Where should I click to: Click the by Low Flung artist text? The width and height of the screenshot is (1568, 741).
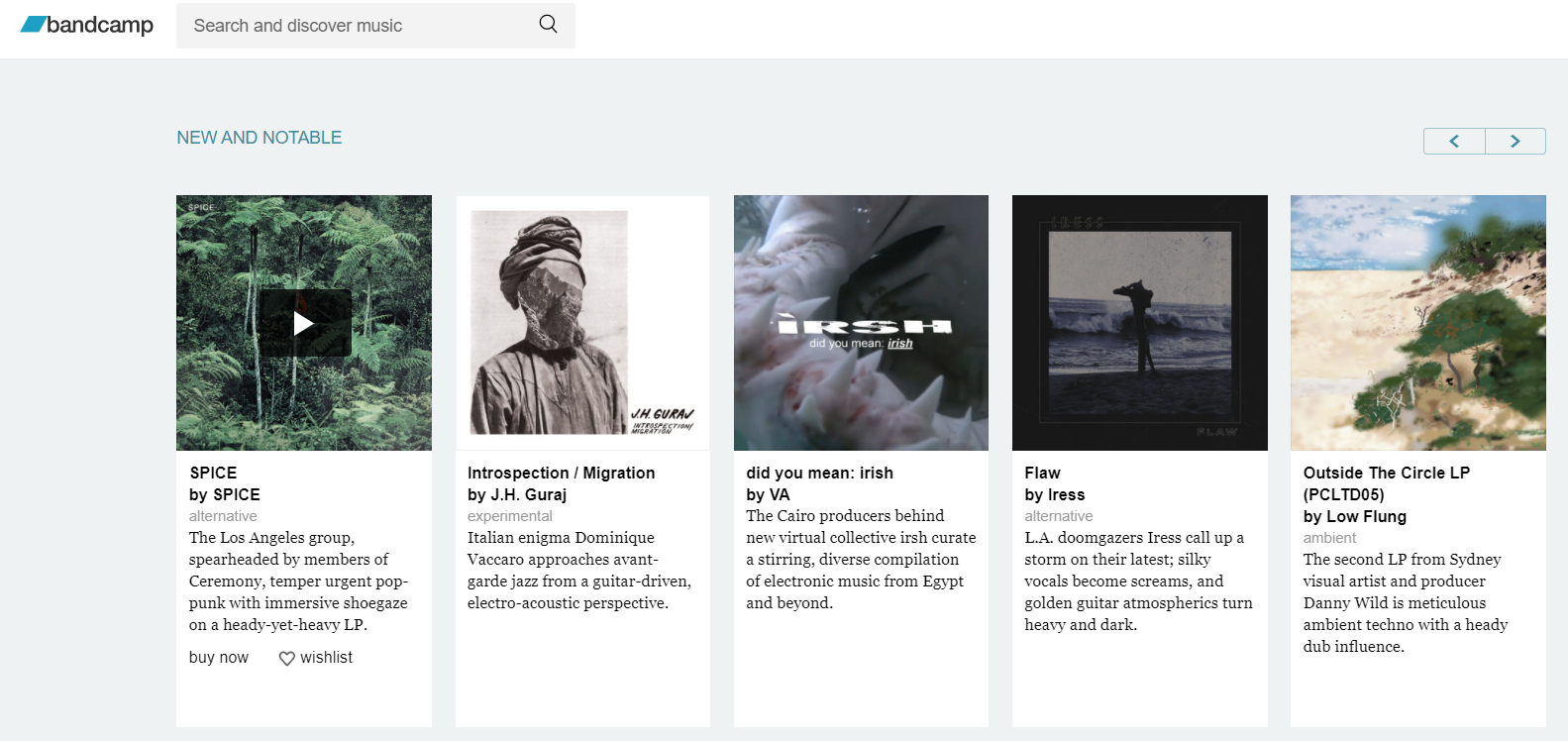1355,516
